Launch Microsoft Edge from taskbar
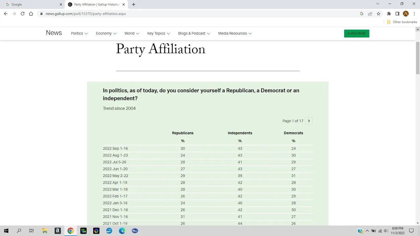 pyautogui.click(x=122, y=231)
